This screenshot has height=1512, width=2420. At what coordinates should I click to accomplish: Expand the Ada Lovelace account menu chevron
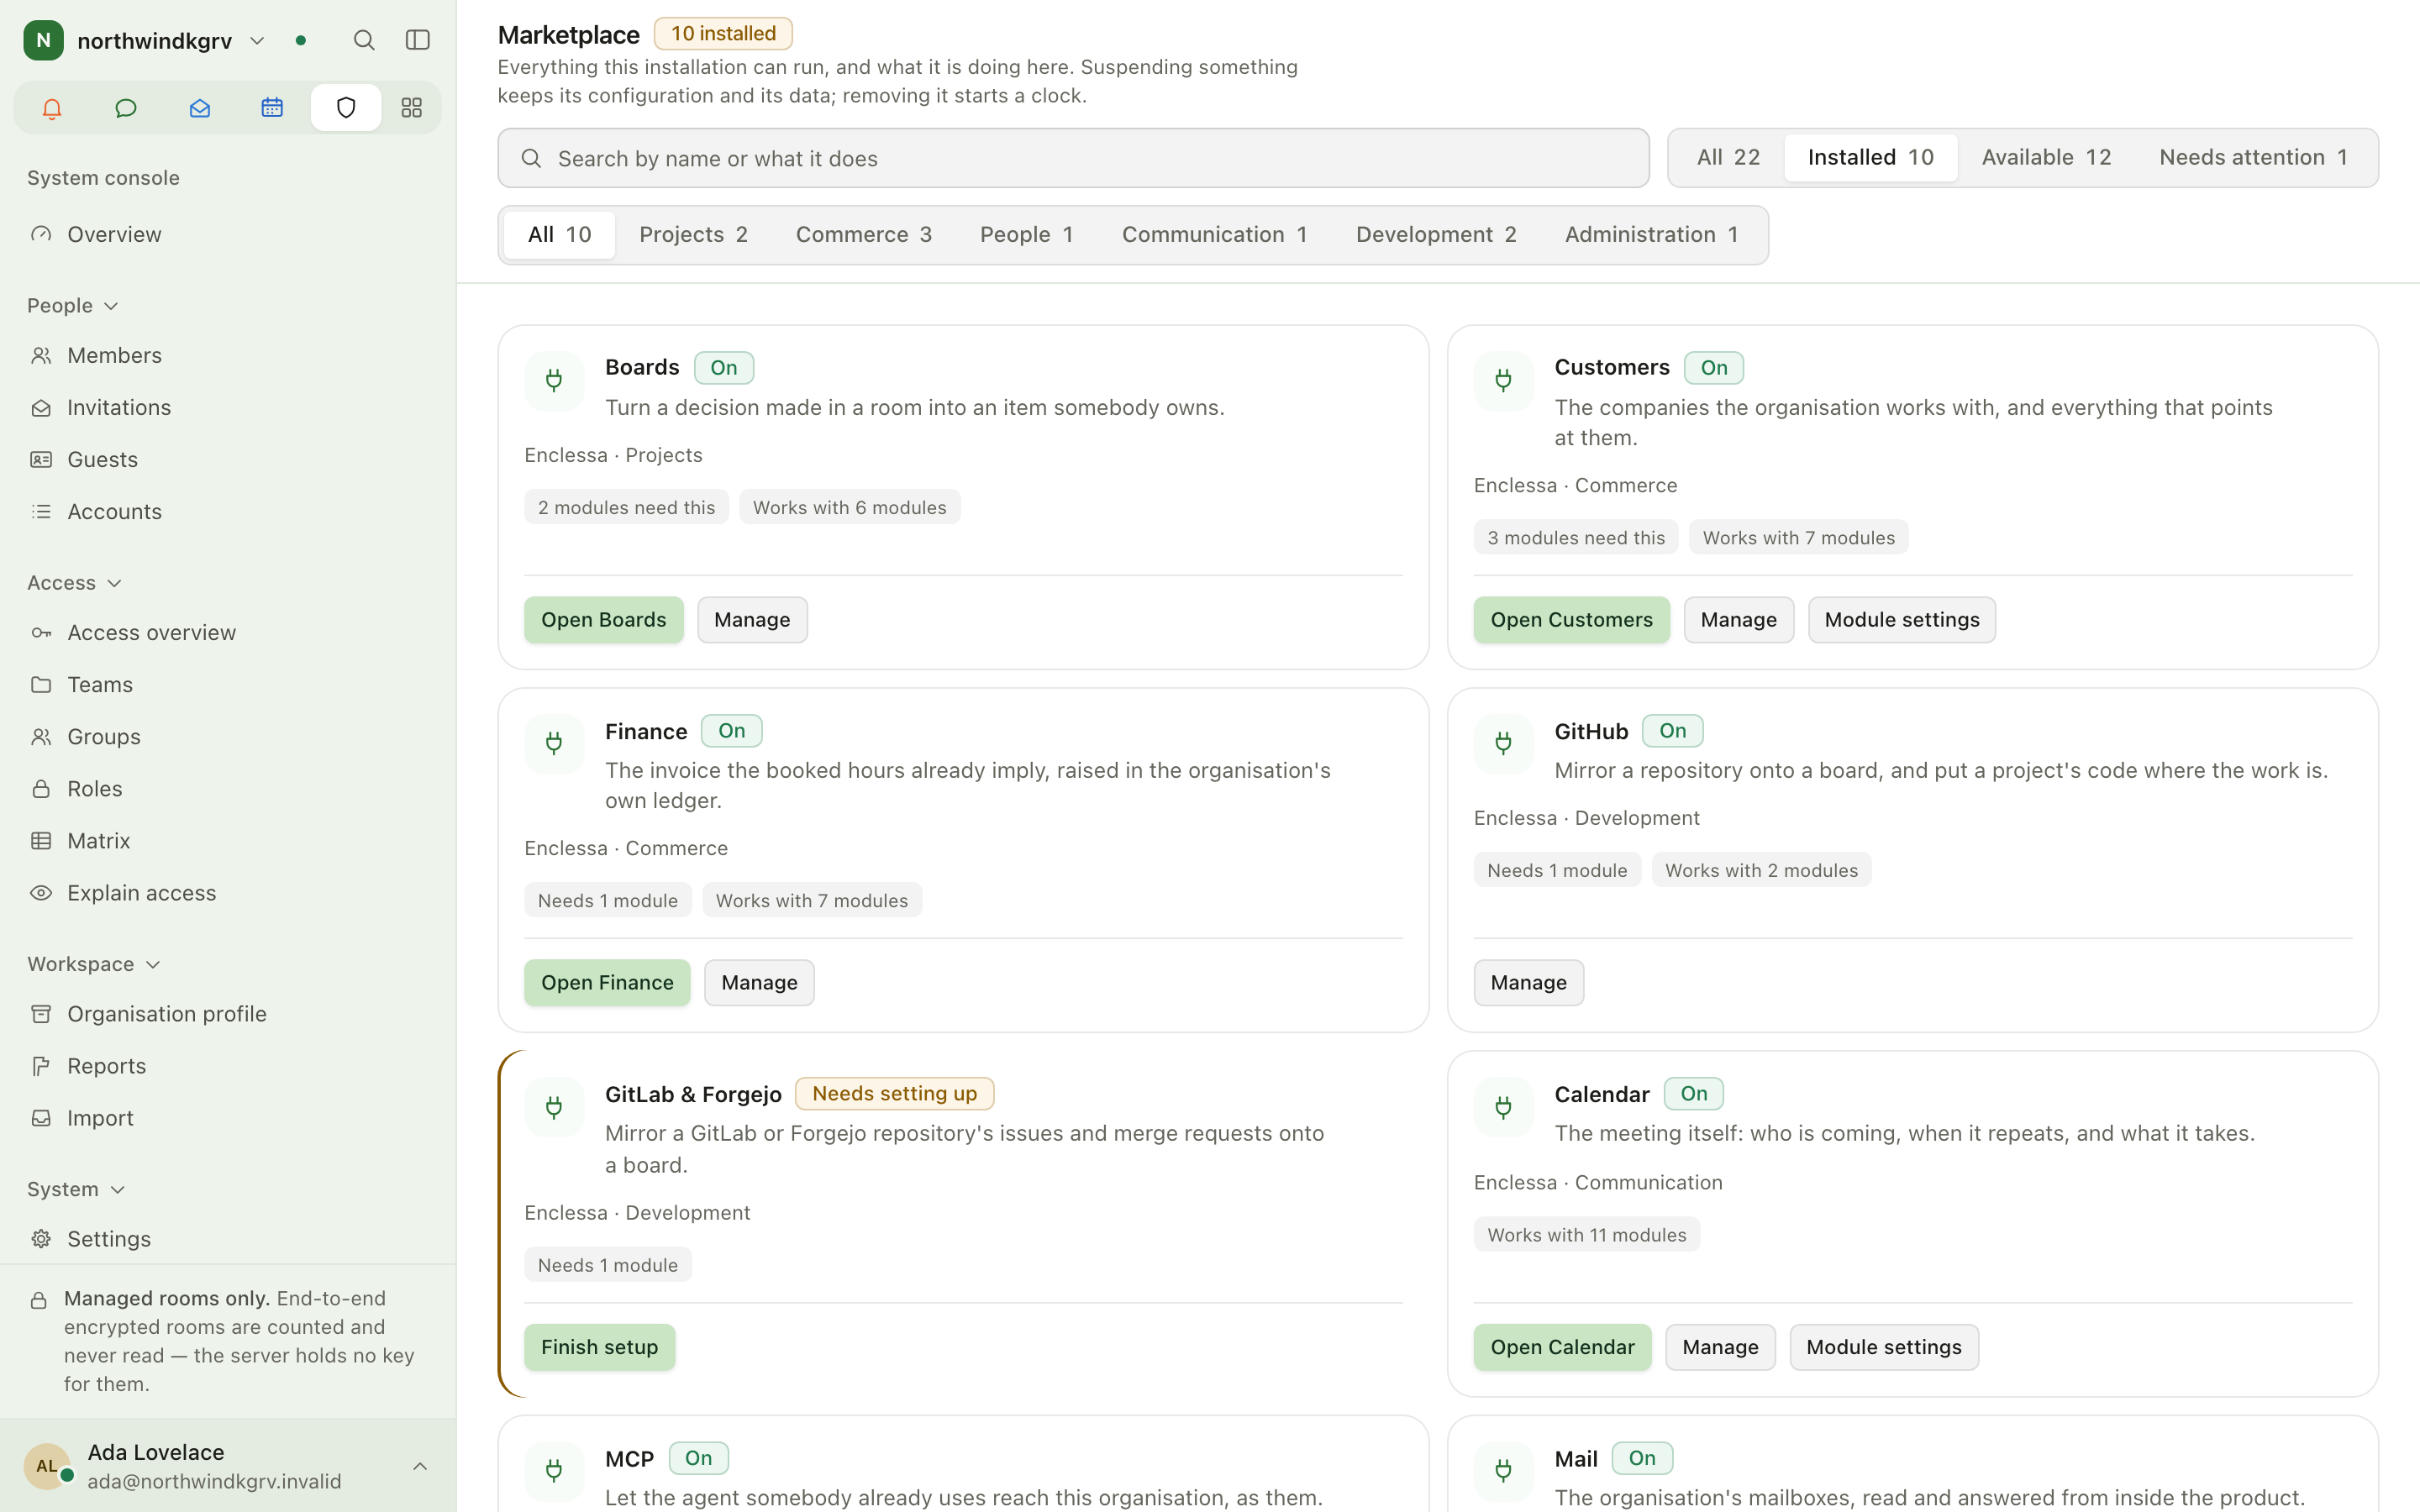pyautogui.click(x=420, y=1466)
